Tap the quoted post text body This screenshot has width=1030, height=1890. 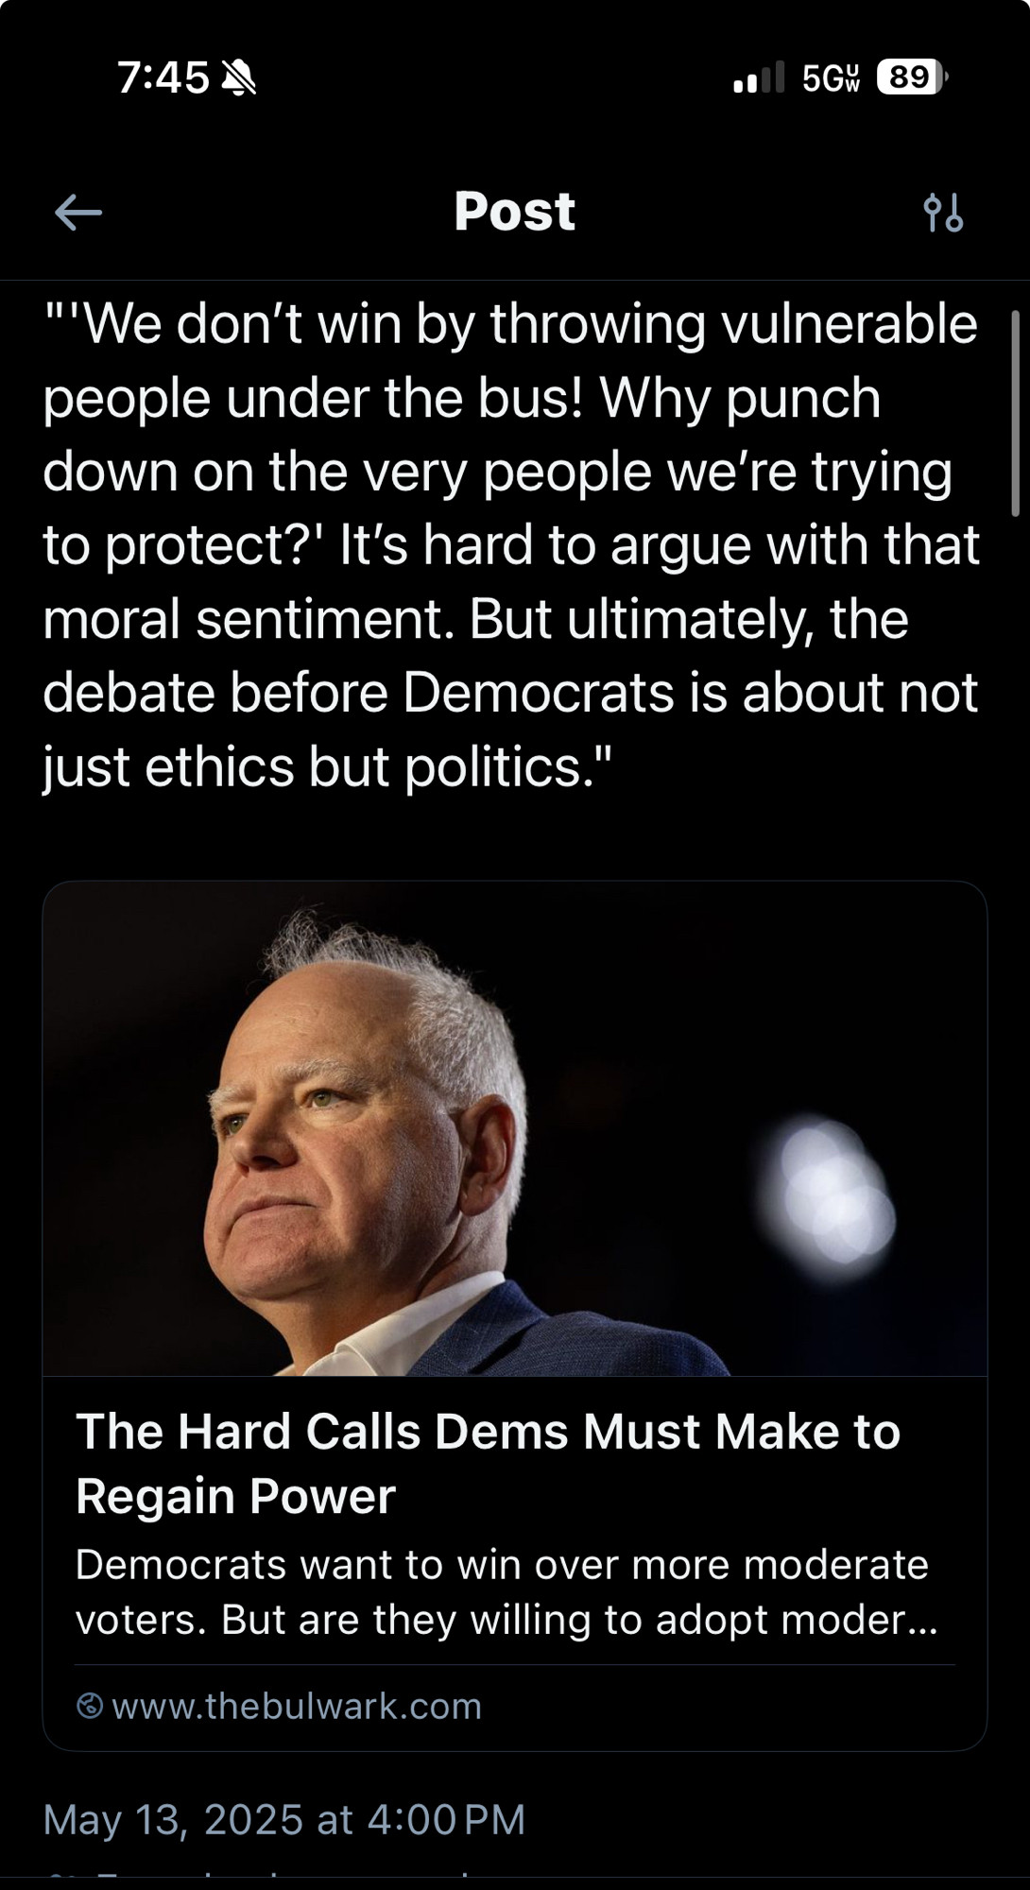(x=511, y=545)
